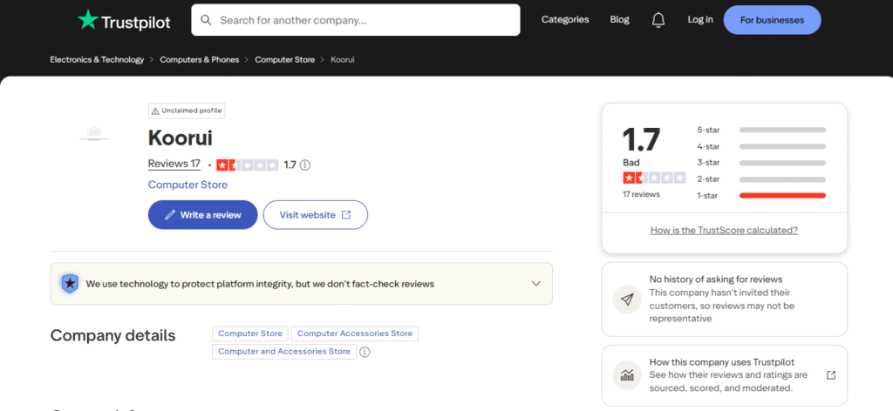Click the Computer Accessories Store tag

click(355, 334)
